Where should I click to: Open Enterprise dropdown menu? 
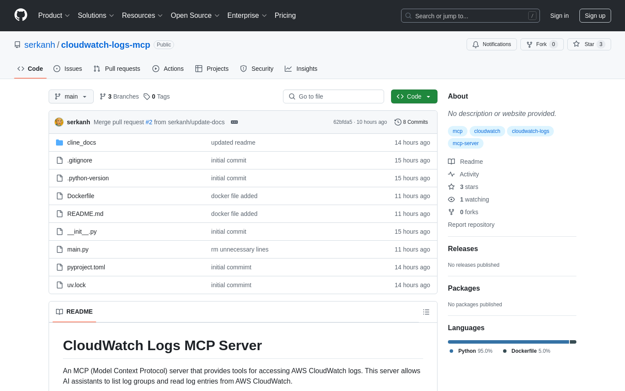tap(247, 16)
